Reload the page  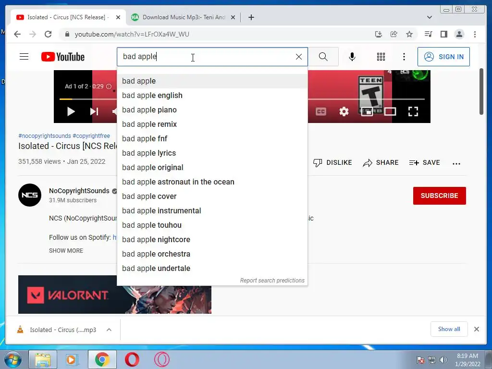[x=48, y=34]
